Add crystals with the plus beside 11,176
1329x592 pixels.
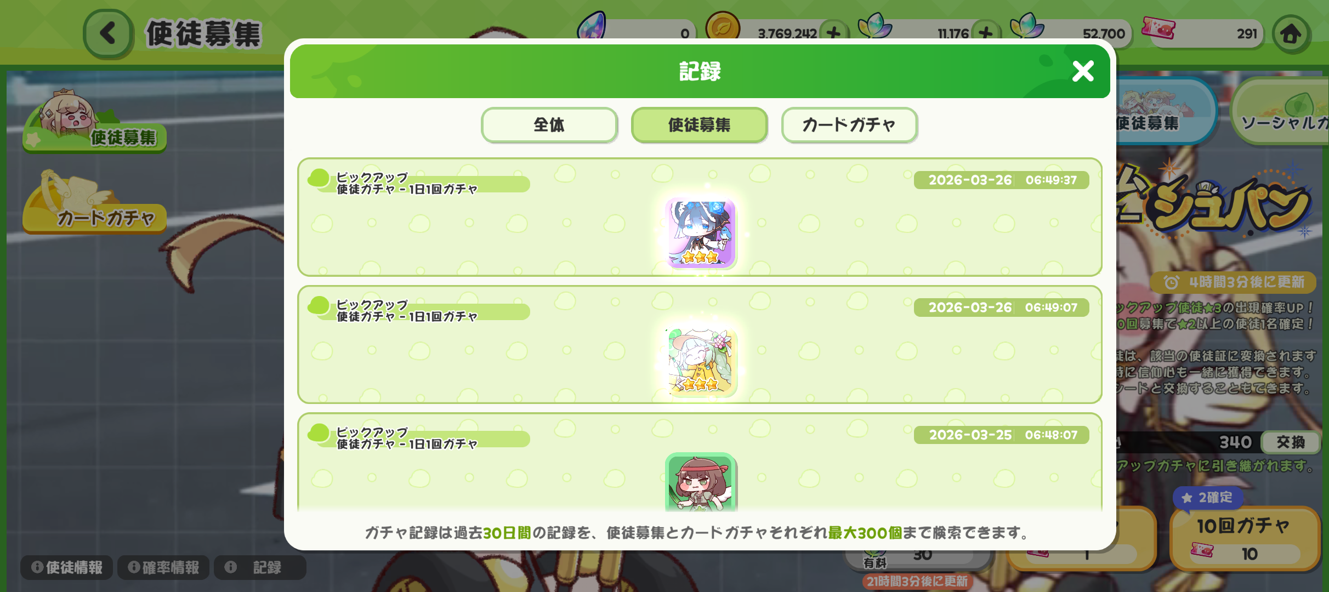click(x=986, y=33)
